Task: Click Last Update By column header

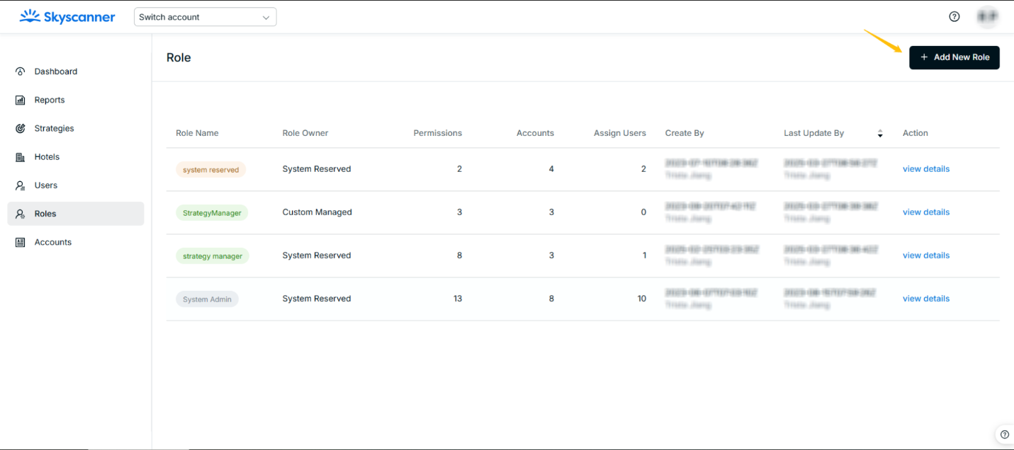Action: (814, 133)
